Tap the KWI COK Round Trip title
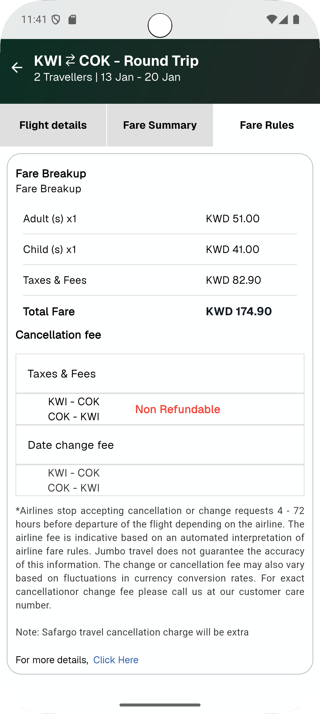The image size is (320, 714). click(x=116, y=61)
